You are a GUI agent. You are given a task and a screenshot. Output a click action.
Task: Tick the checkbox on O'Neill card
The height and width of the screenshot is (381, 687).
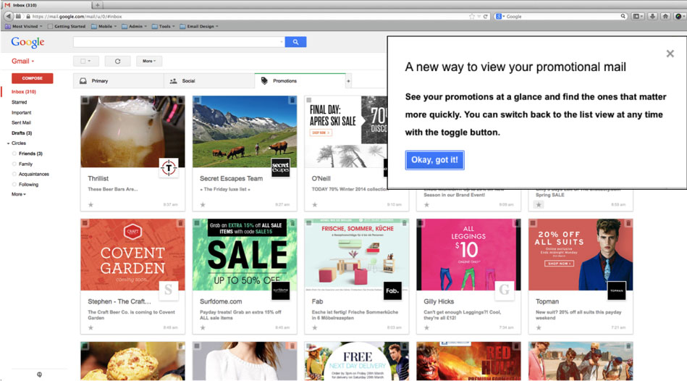point(309,101)
